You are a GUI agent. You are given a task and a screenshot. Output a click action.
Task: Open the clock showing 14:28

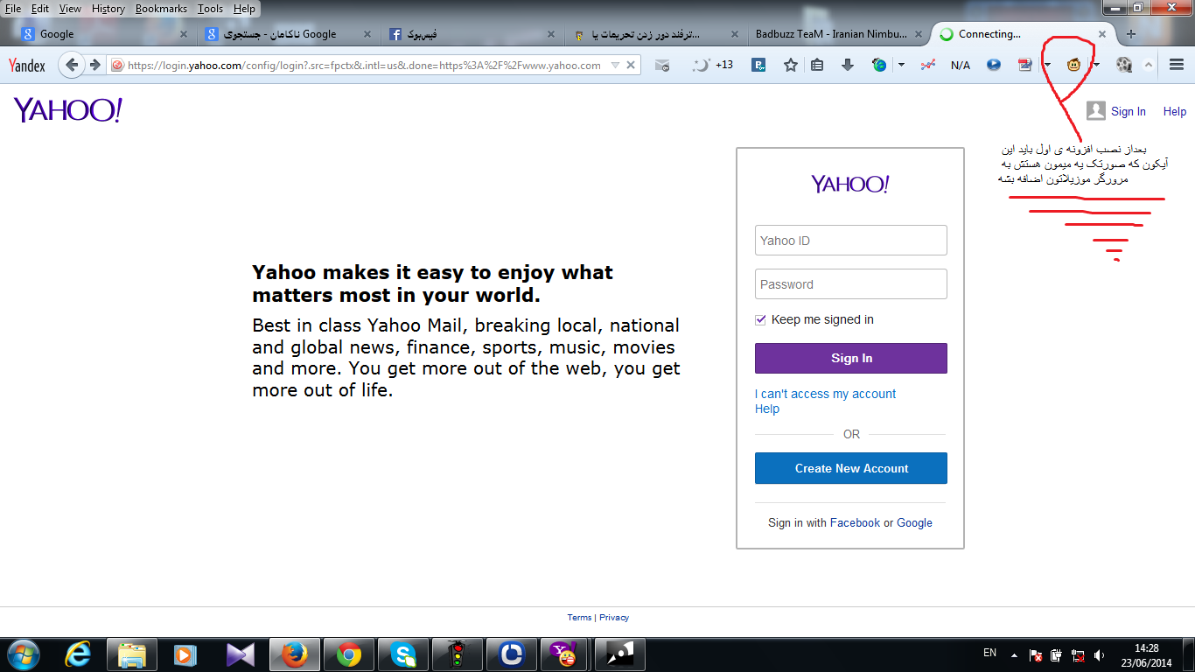point(1147,654)
